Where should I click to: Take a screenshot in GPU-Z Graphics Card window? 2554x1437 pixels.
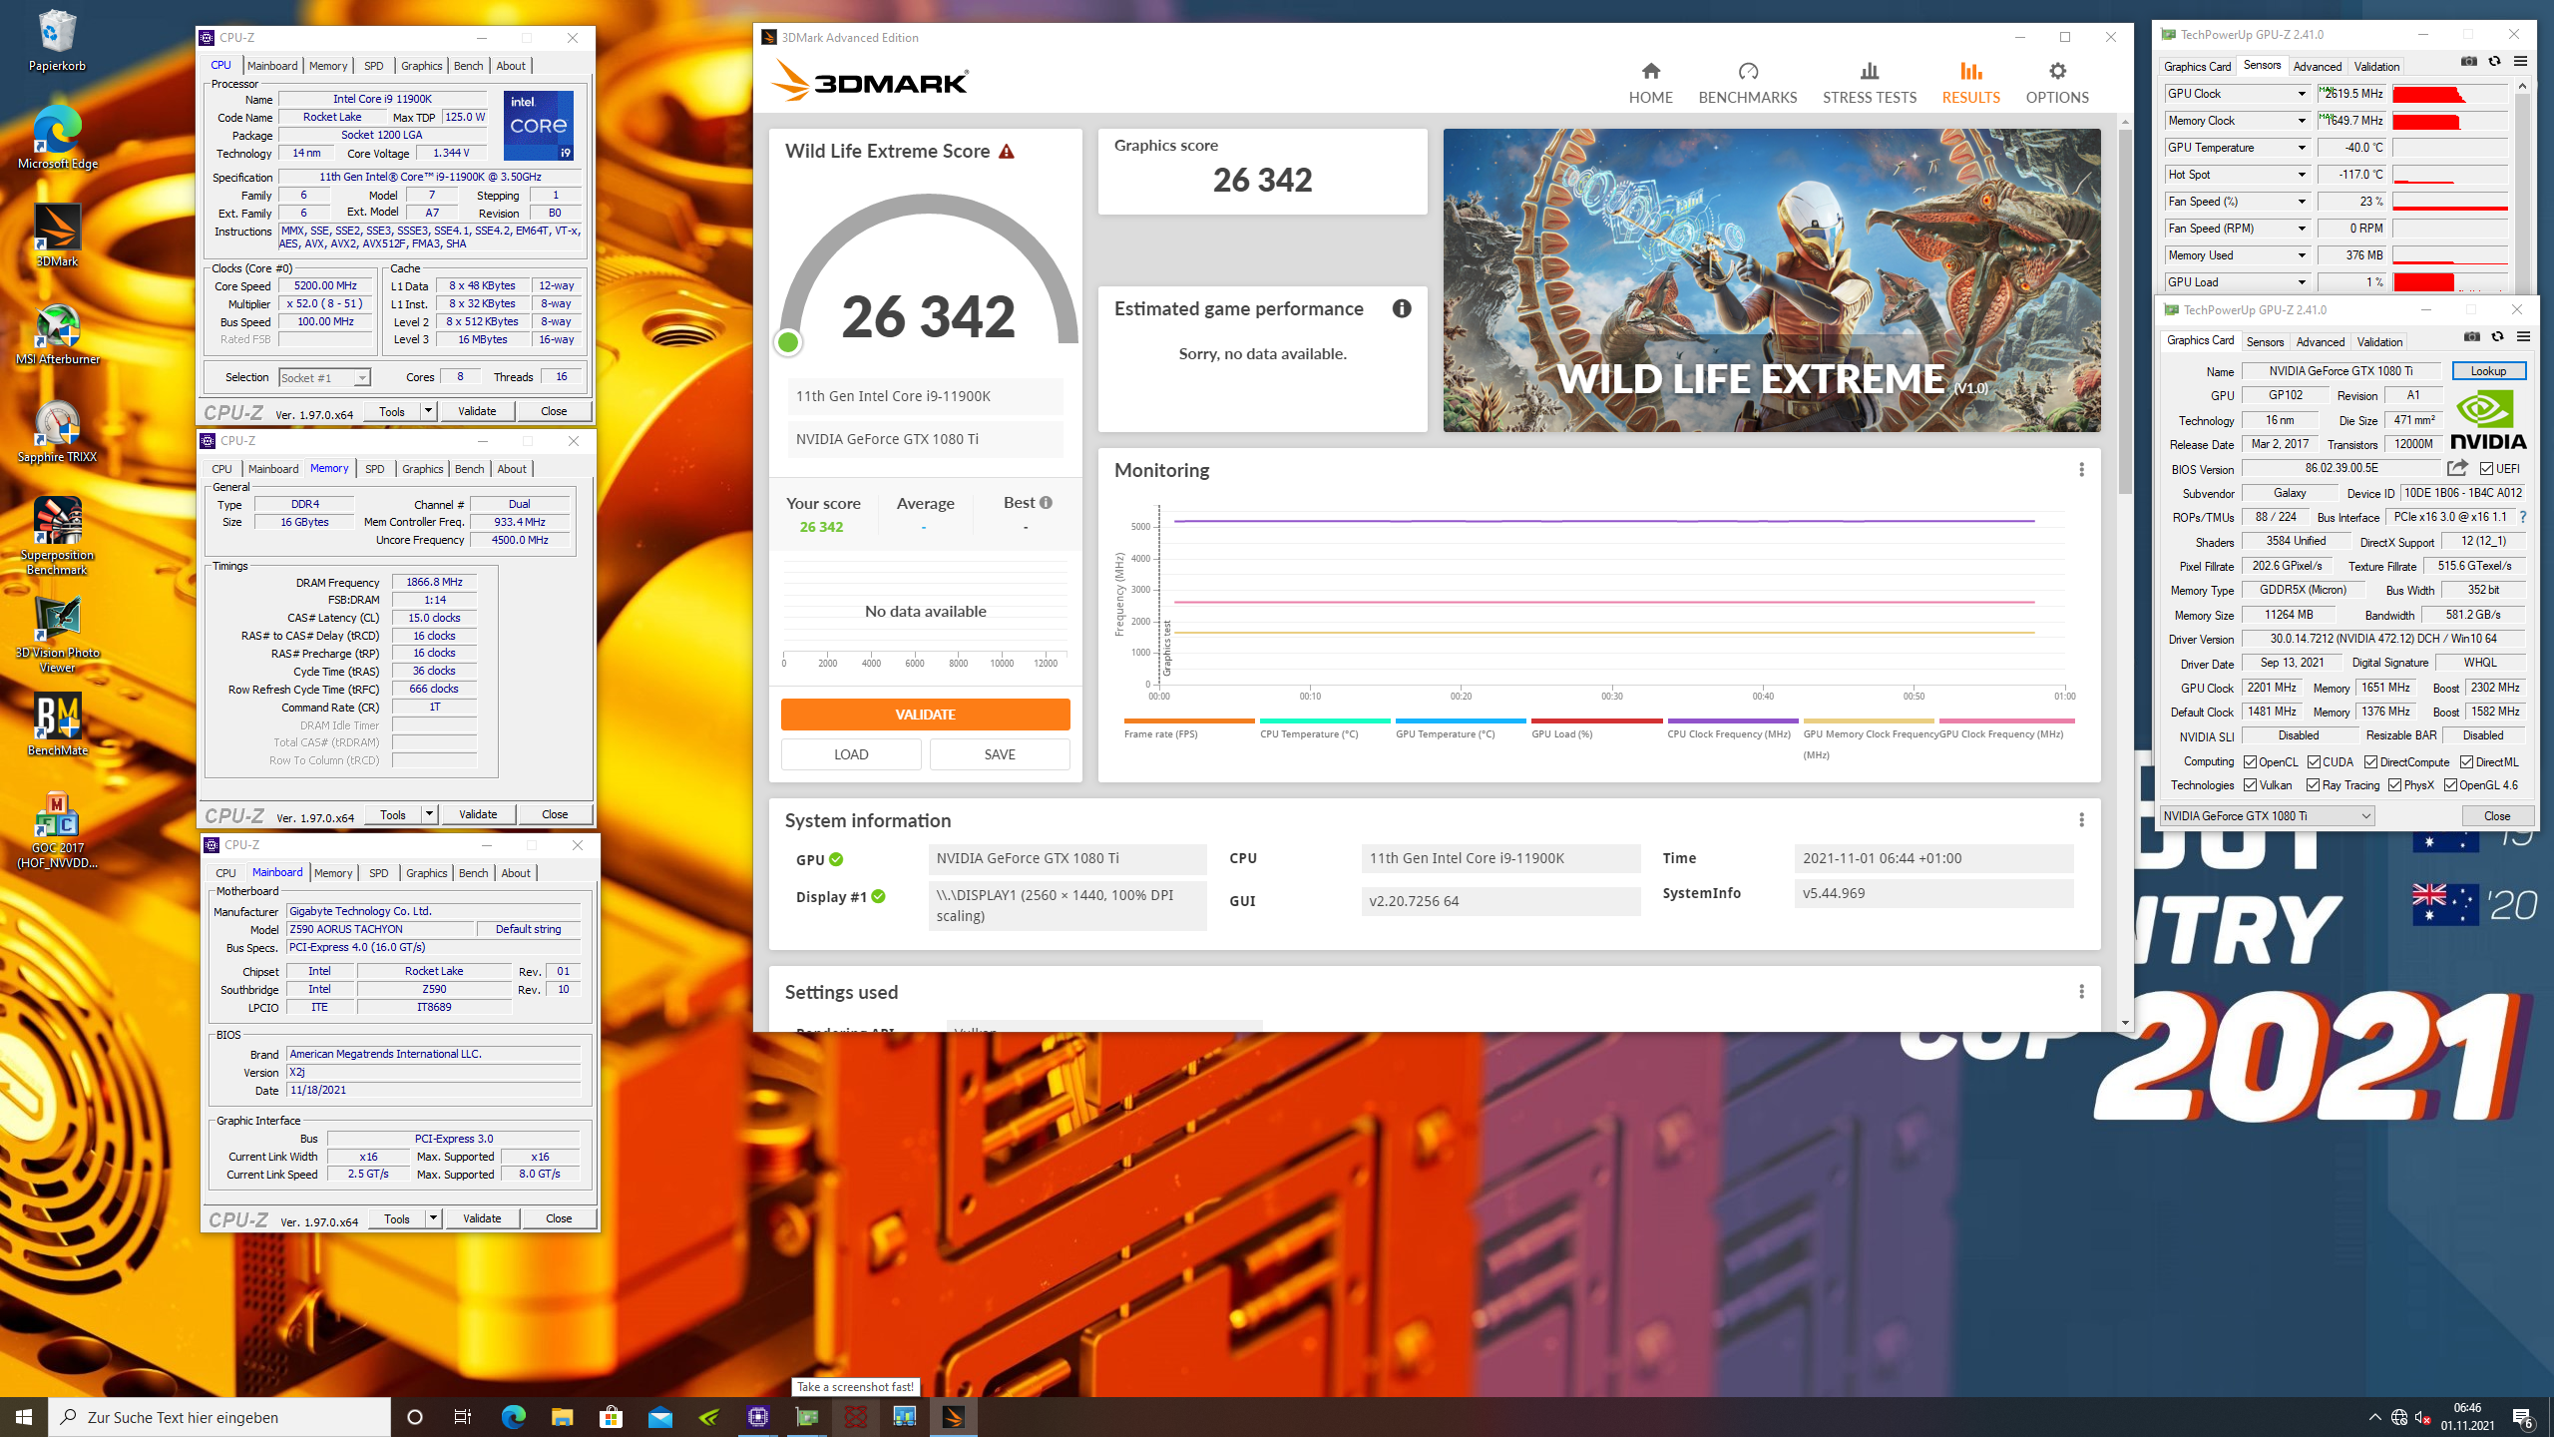click(x=2471, y=337)
